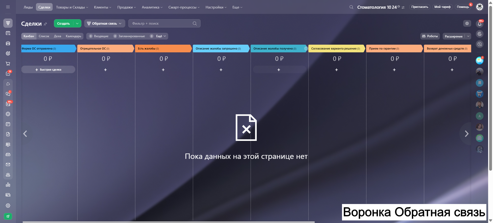
Task: Click the sliders icon beside Стоматология 10 24
Action: (x=403, y=7)
